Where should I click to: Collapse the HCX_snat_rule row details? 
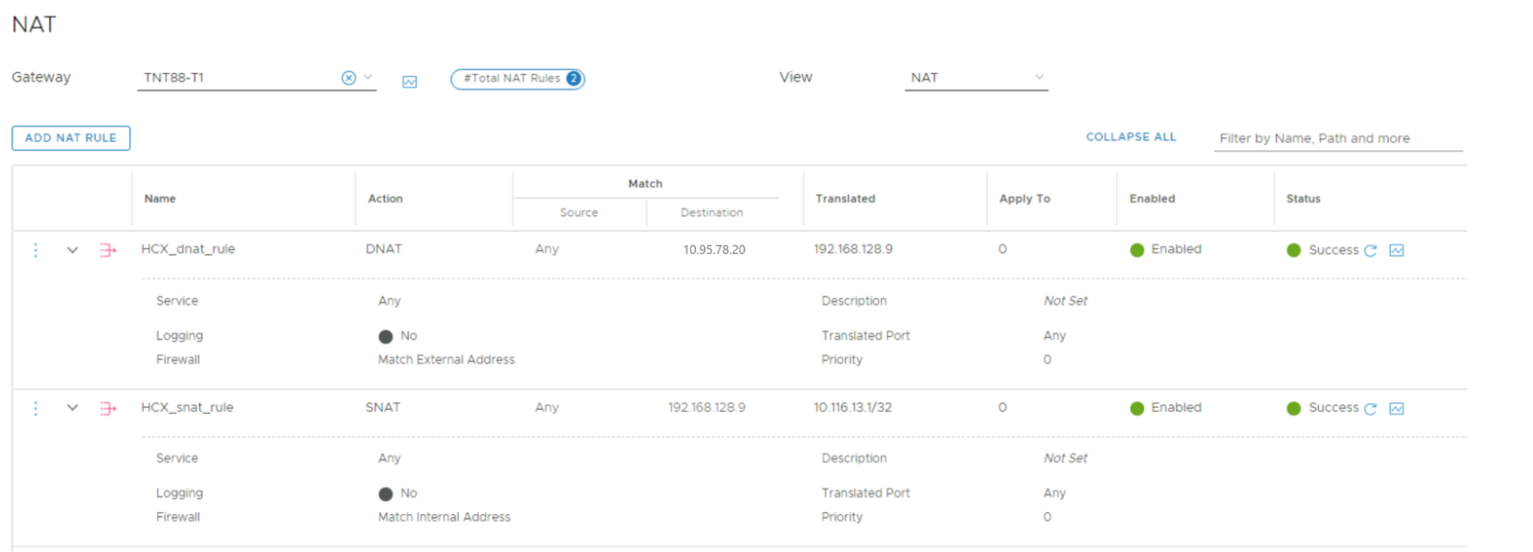[72, 408]
